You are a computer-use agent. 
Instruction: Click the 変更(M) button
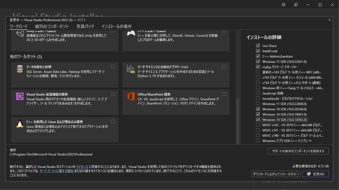click(x=315, y=174)
